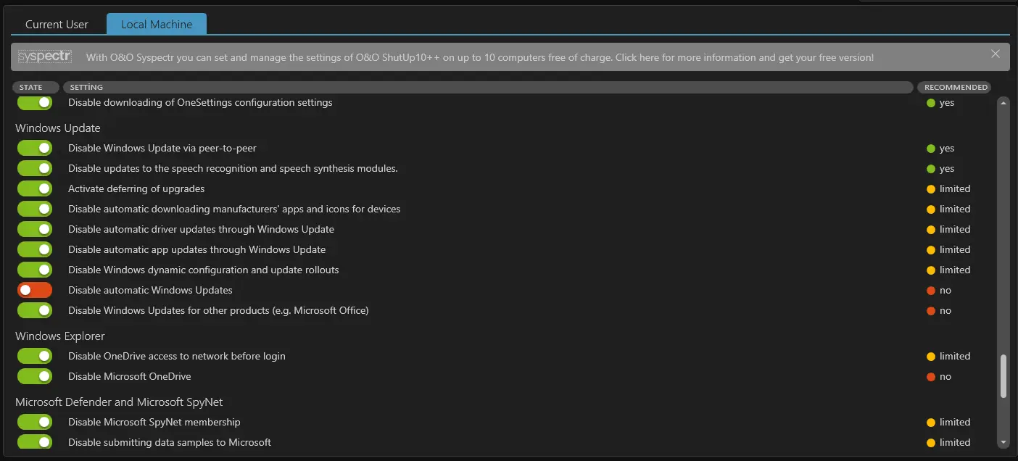The image size is (1018, 461).
Task: Click the Syspectr free version info message
Action: (x=480, y=57)
